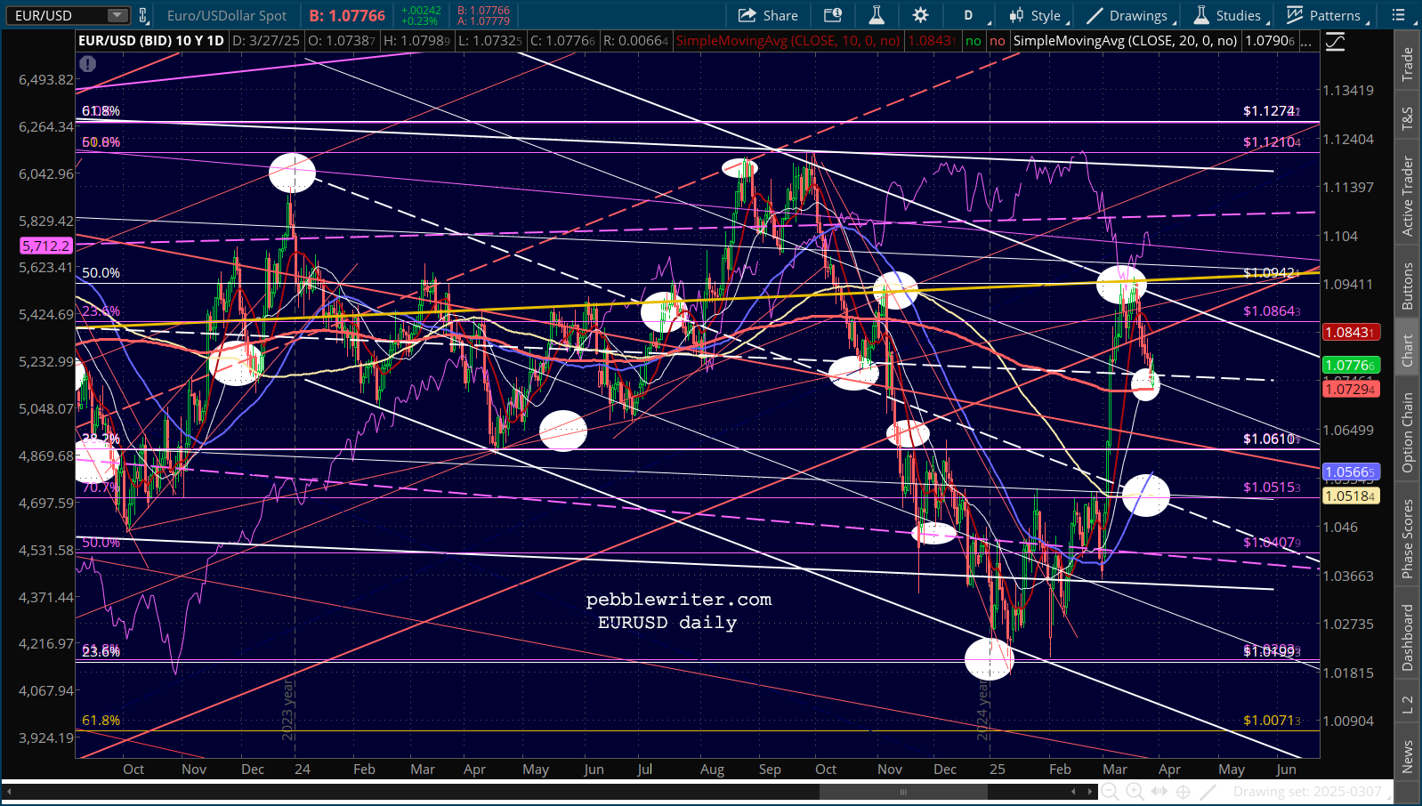The width and height of the screenshot is (1422, 806).
Task: Switch to the Option Chain side tab
Action: [1407, 433]
